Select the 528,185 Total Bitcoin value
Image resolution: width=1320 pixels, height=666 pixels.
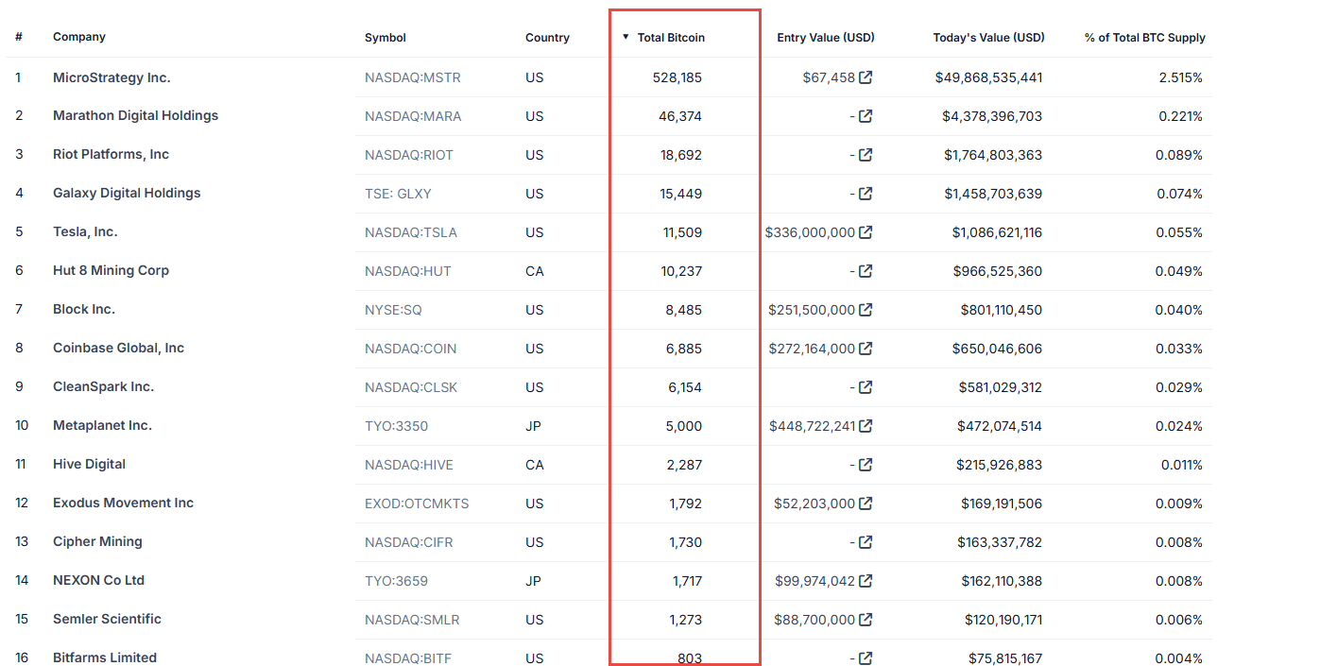677,77
